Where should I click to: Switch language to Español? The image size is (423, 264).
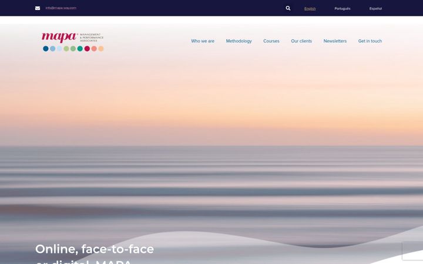pos(375,9)
